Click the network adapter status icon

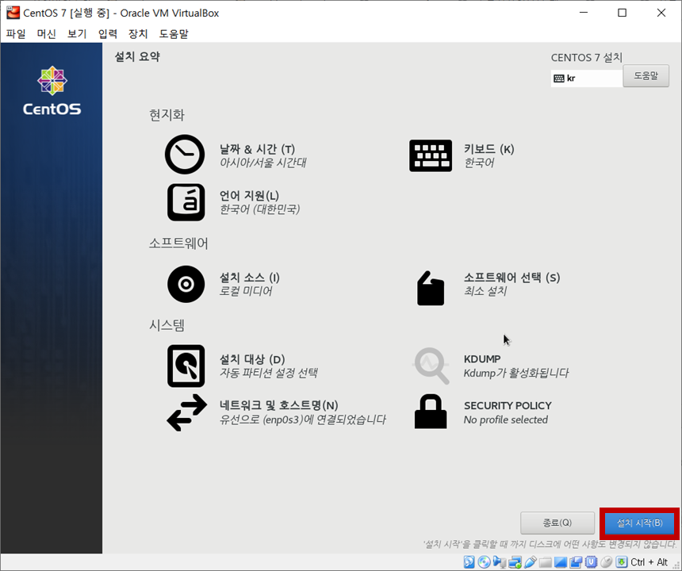click(515, 561)
